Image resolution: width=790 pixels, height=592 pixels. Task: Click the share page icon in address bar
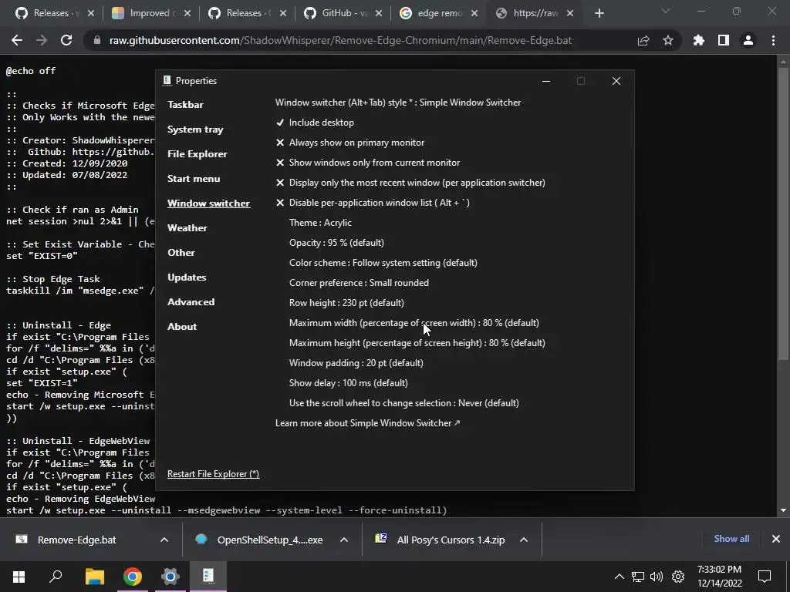(643, 41)
